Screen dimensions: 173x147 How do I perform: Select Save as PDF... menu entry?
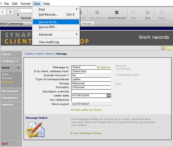[56, 27]
